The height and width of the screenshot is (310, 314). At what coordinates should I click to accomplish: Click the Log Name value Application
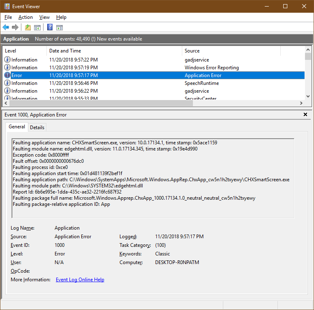(x=67, y=228)
